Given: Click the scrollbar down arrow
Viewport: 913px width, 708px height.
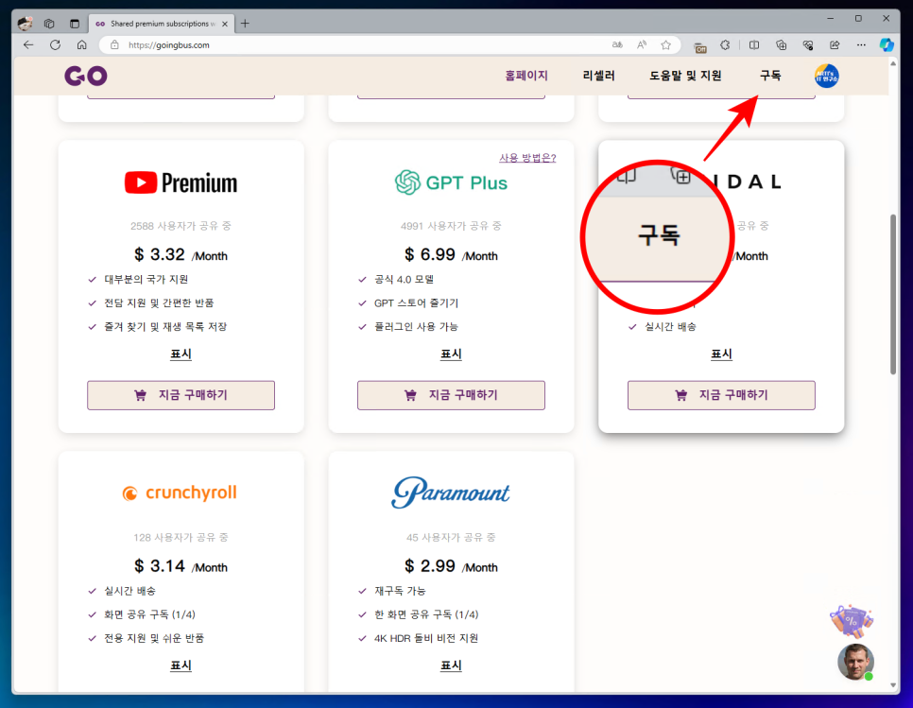Looking at the screenshot, I should (893, 685).
